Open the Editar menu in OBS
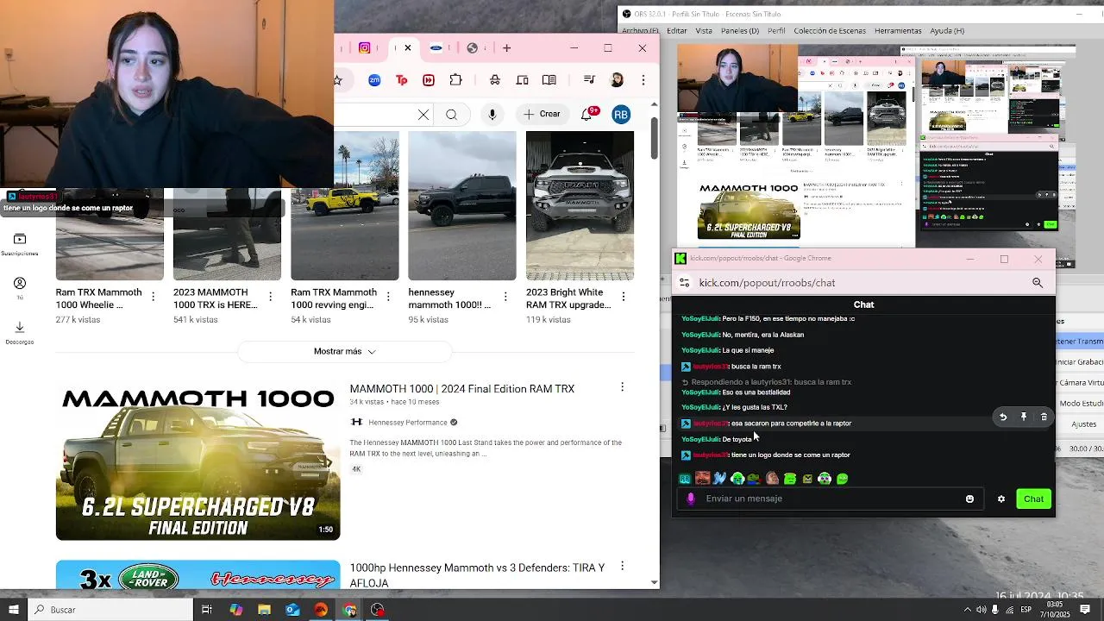The image size is (1104, 621). coord(677,31)
